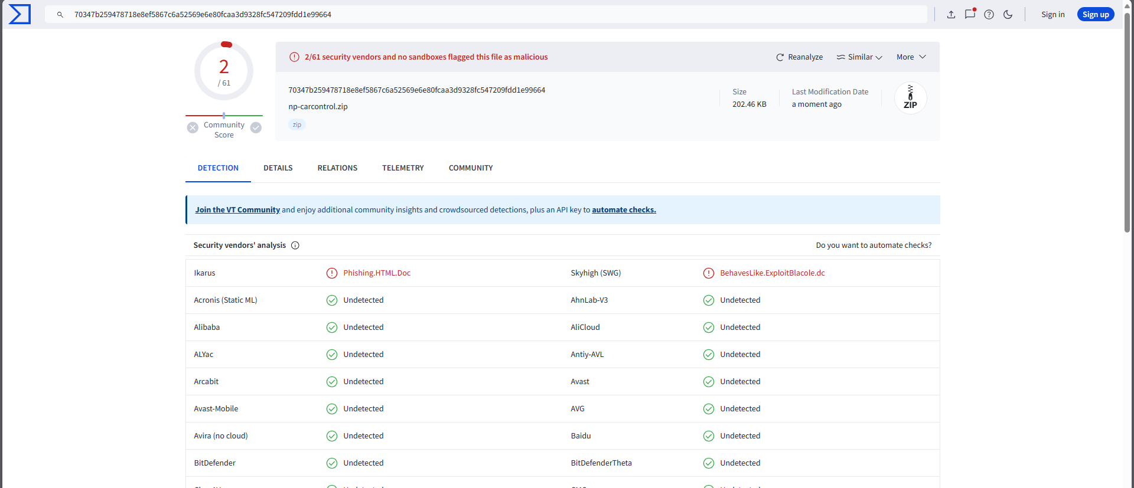Click the green check on the Avast-Mobile row

tap(332, 409)
